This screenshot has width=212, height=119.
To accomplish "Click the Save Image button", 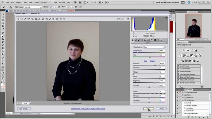I will pyautogui.click(x=24, y=109).
